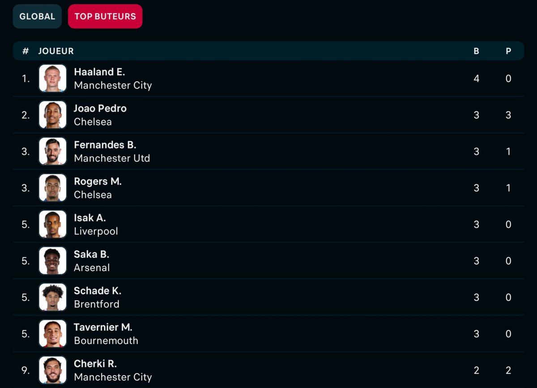
Task: Click Cherki R.'s P value 2
Action: point(508,371)
